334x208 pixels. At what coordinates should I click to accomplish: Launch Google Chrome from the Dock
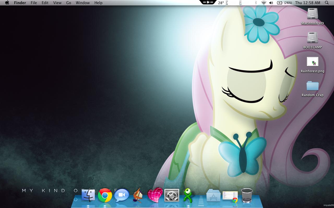pos(105,196)
